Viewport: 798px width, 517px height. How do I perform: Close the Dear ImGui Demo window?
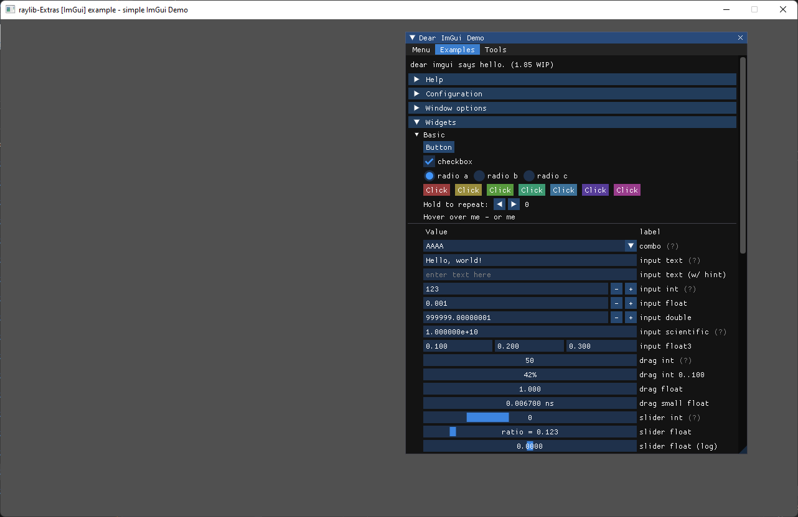[x=740, y=38]
